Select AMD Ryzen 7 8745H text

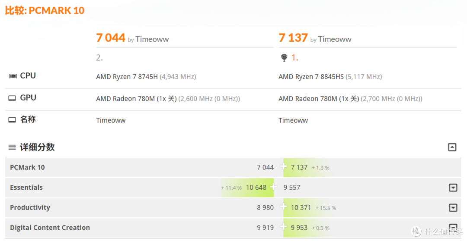click(x=127, y=77)
